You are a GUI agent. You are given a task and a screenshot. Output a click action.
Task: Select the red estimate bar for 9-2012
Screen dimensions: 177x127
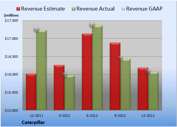(x=115, y=76)
